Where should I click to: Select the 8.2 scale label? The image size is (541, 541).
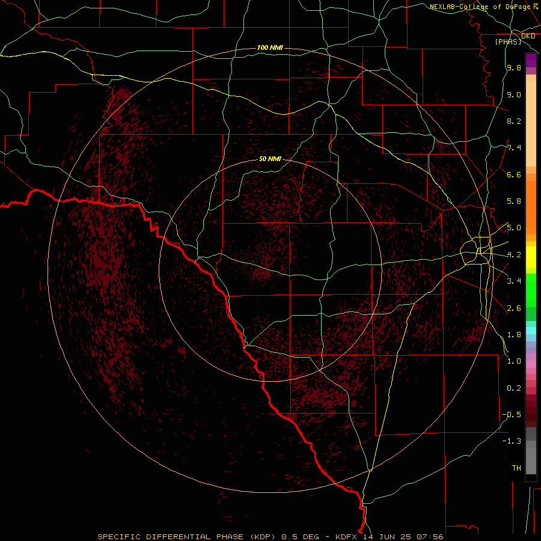pyautogui.click(x=514, y=121)
